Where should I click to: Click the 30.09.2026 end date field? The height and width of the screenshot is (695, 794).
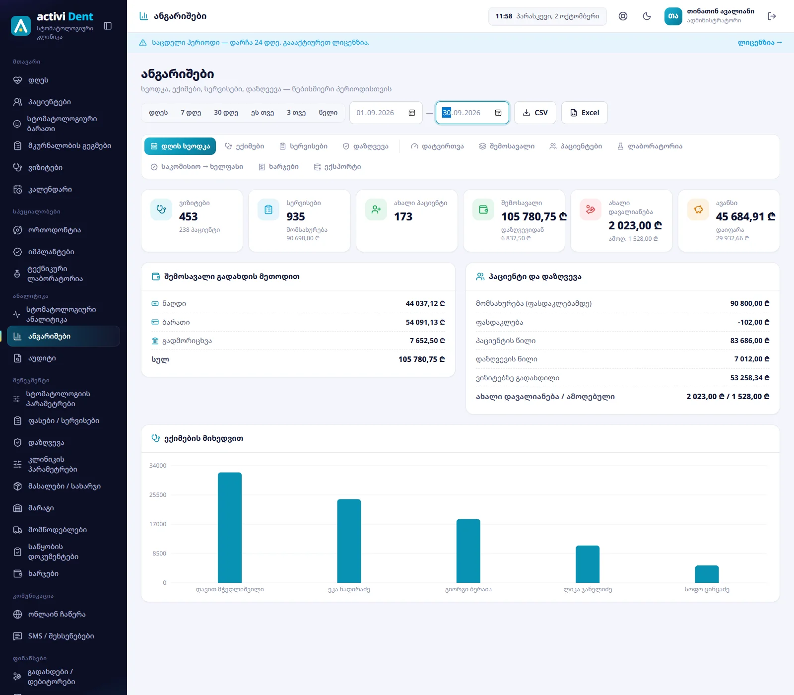click(x=472, y=113)
